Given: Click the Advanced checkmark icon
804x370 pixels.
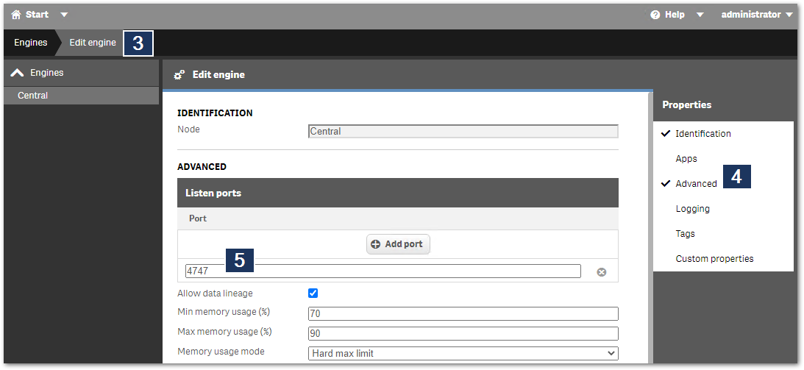Looking at the screenshot, I should (666, 183).
